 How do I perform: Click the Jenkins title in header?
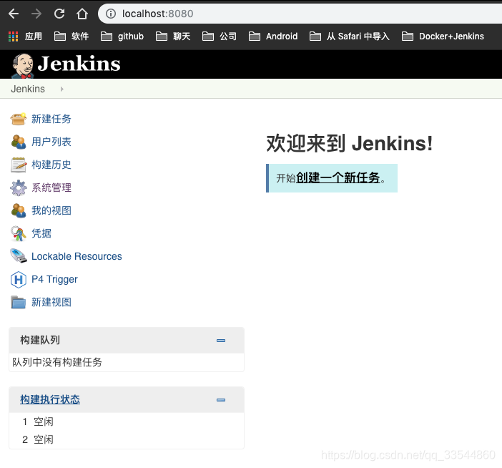point(79,64)
